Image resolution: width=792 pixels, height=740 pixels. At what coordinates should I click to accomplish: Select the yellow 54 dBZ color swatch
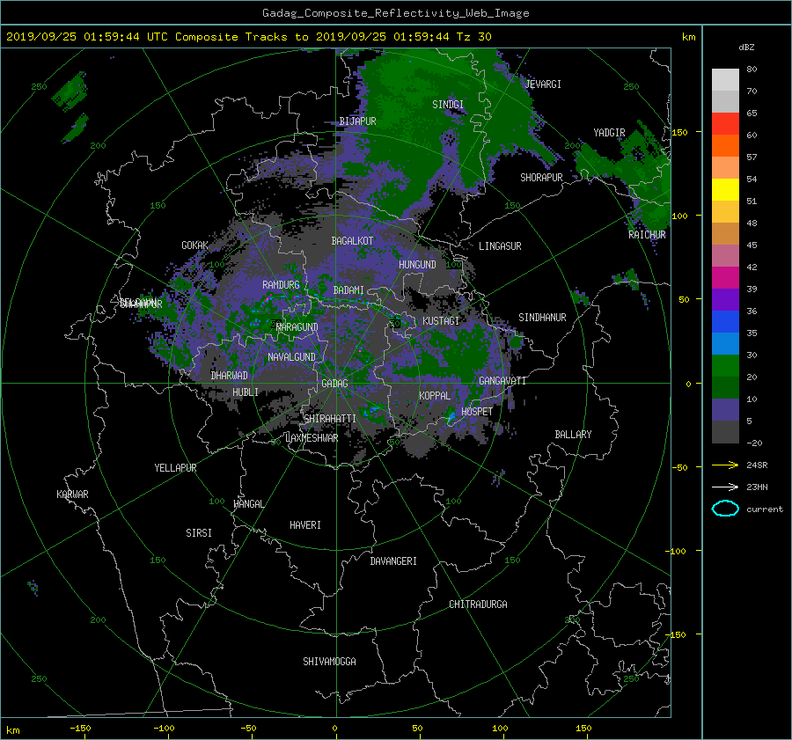pos(725,189)
